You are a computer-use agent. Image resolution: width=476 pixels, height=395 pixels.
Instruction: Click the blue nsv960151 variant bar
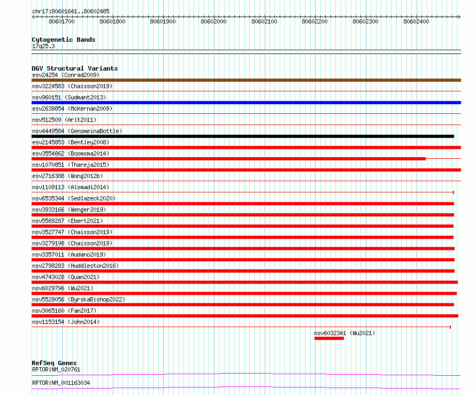click(x=246, y=103)
